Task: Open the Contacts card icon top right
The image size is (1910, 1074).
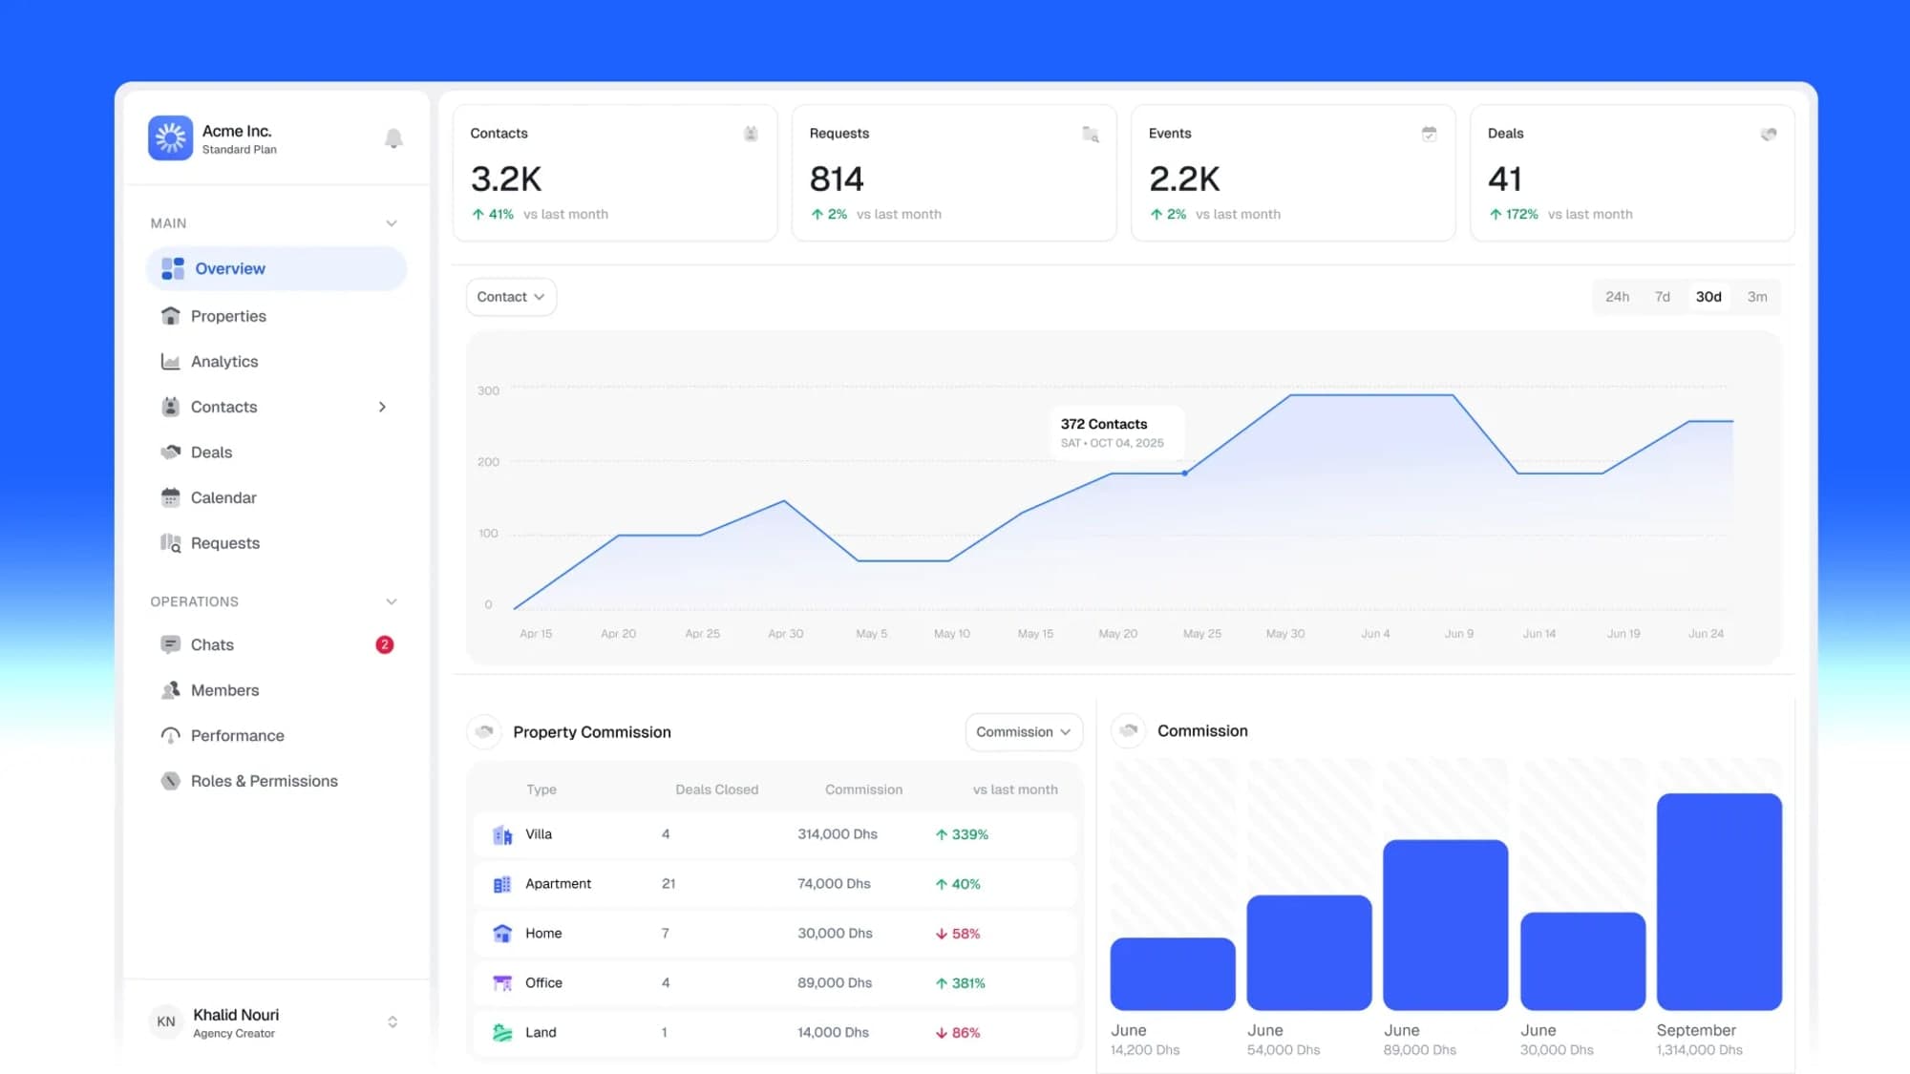Action: [751, 134]
